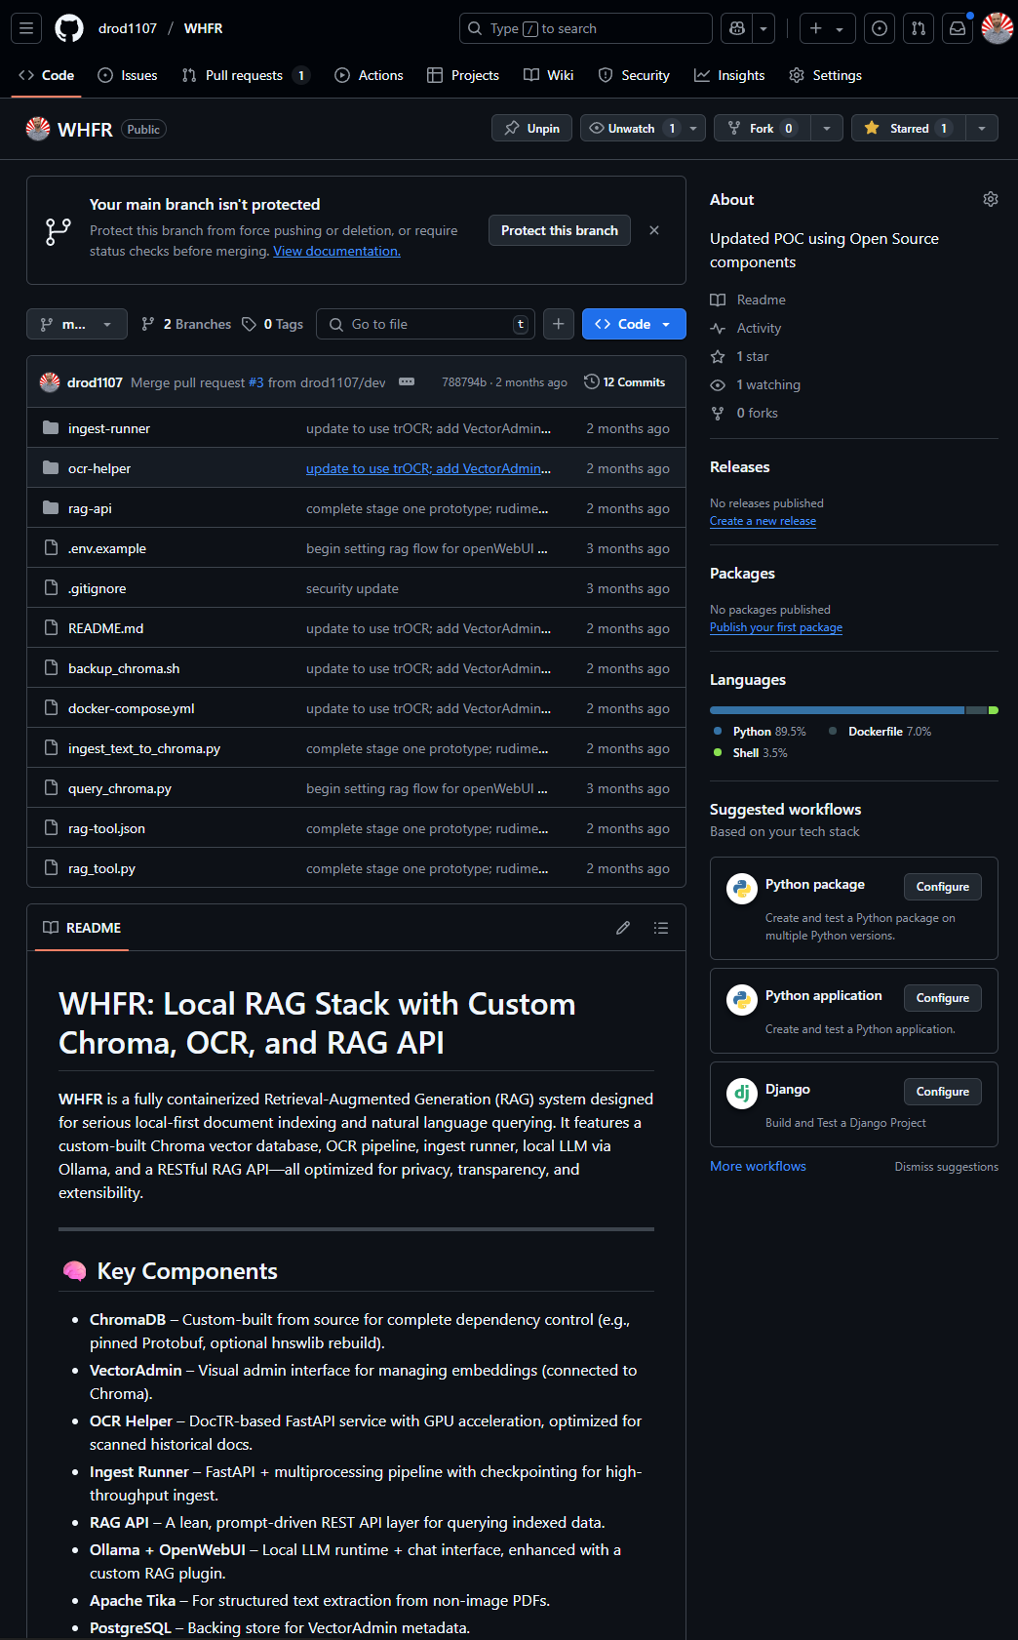This screenshot has width=1018, height=1640.
Task: Open the notifications inbox icon
Action: (x=958, y=28)
